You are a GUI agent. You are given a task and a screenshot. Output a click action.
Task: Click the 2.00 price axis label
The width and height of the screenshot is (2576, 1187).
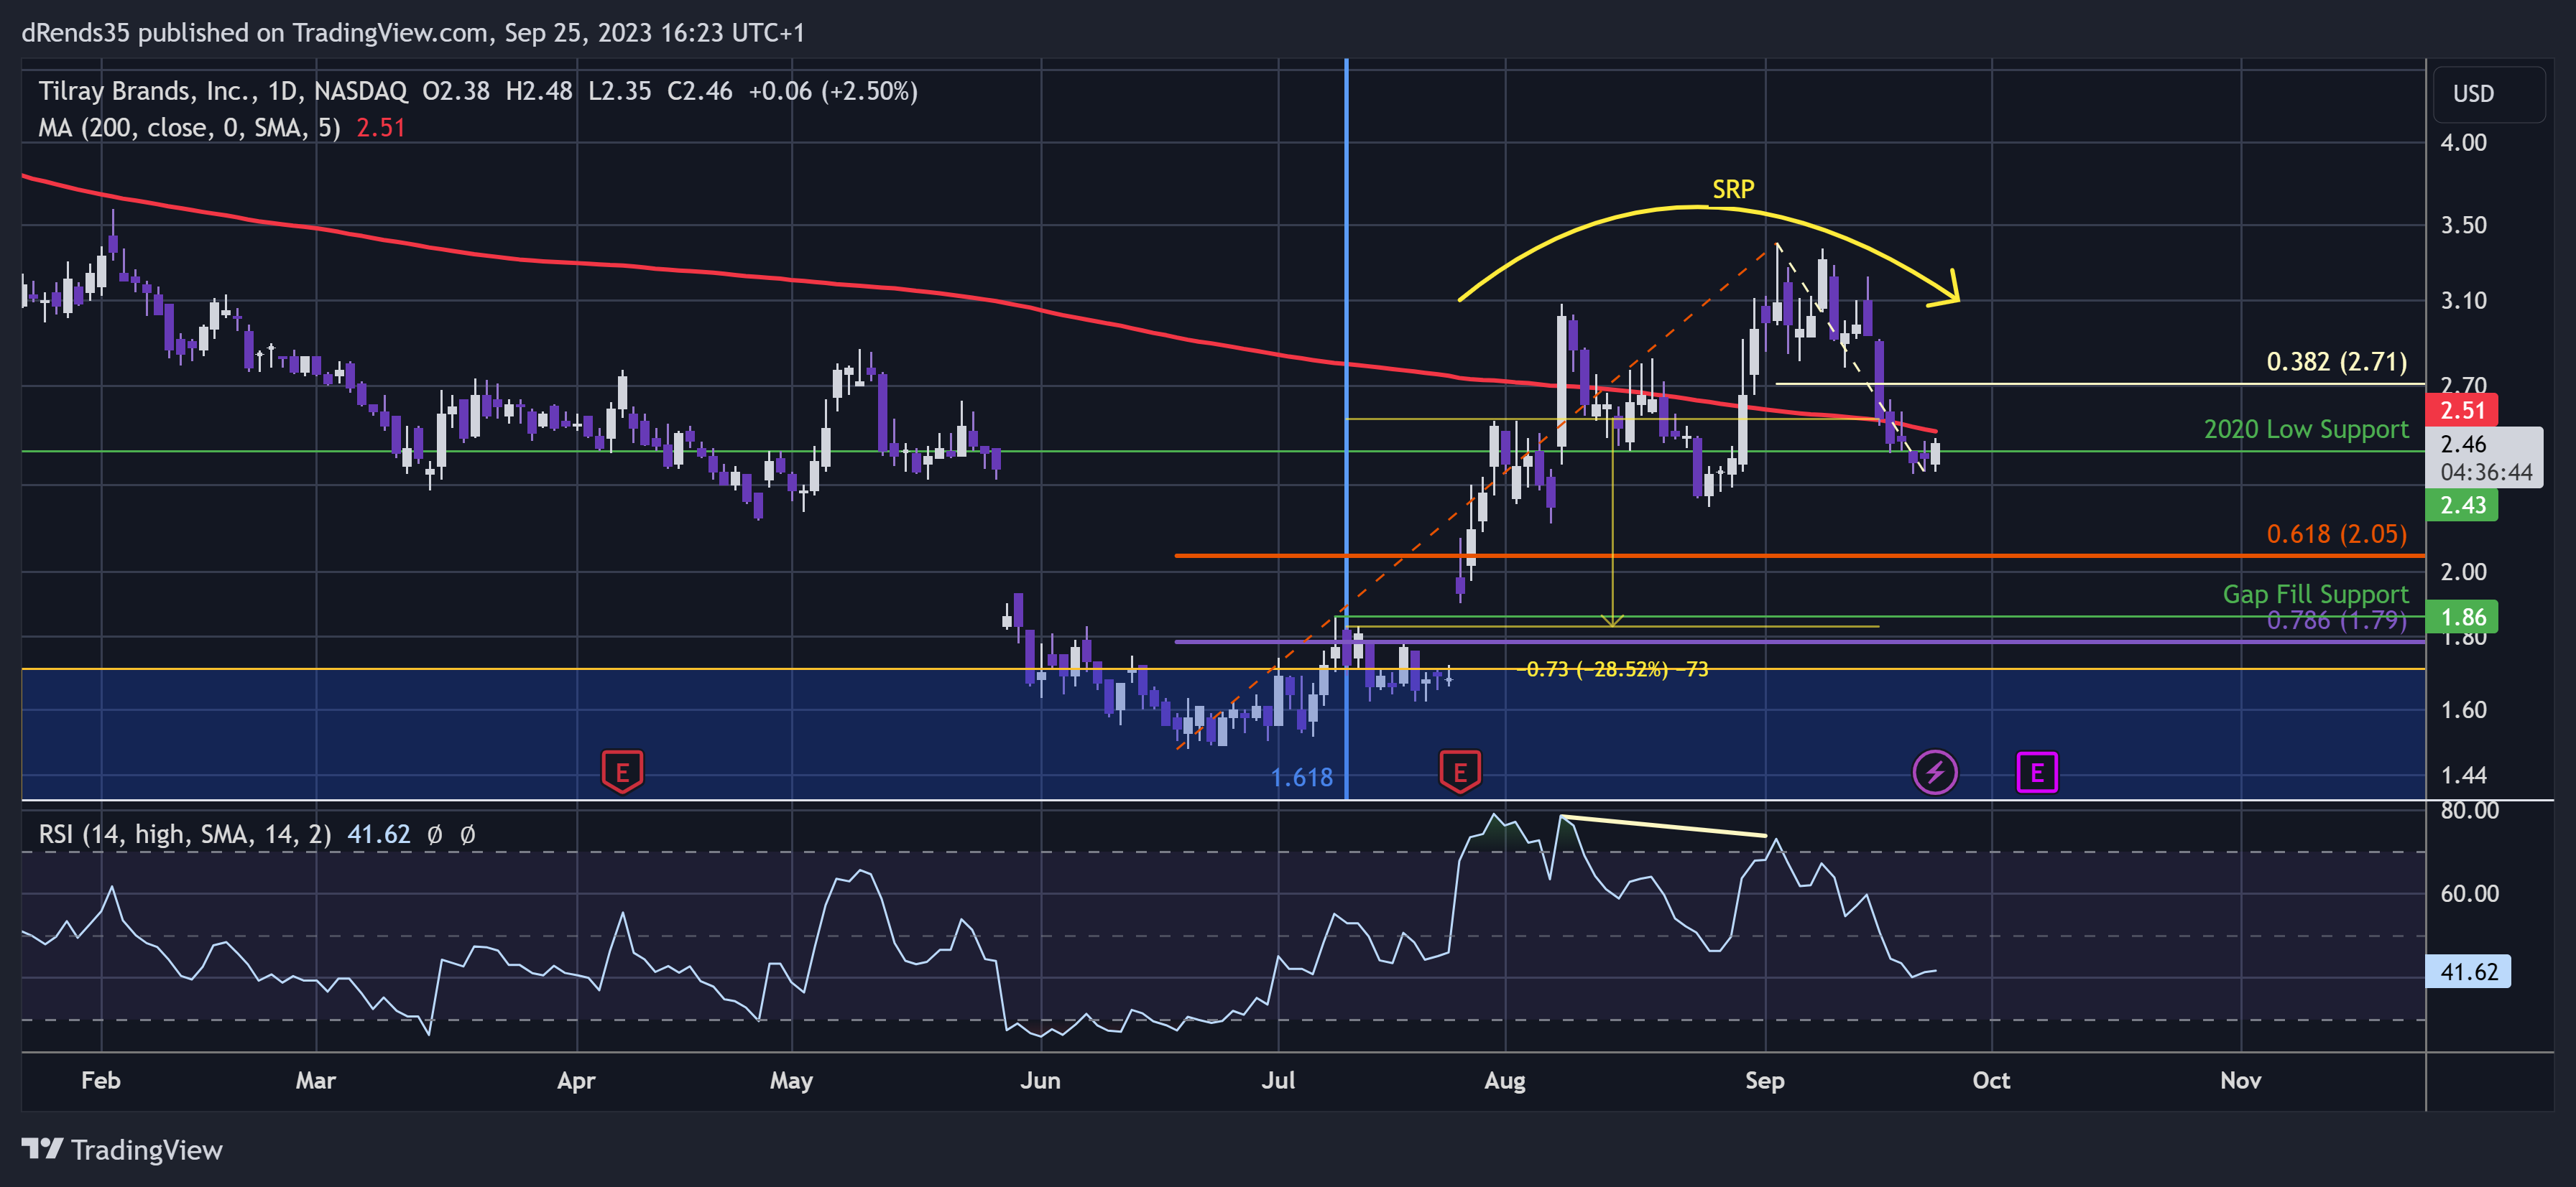[x=2463, y=572]
